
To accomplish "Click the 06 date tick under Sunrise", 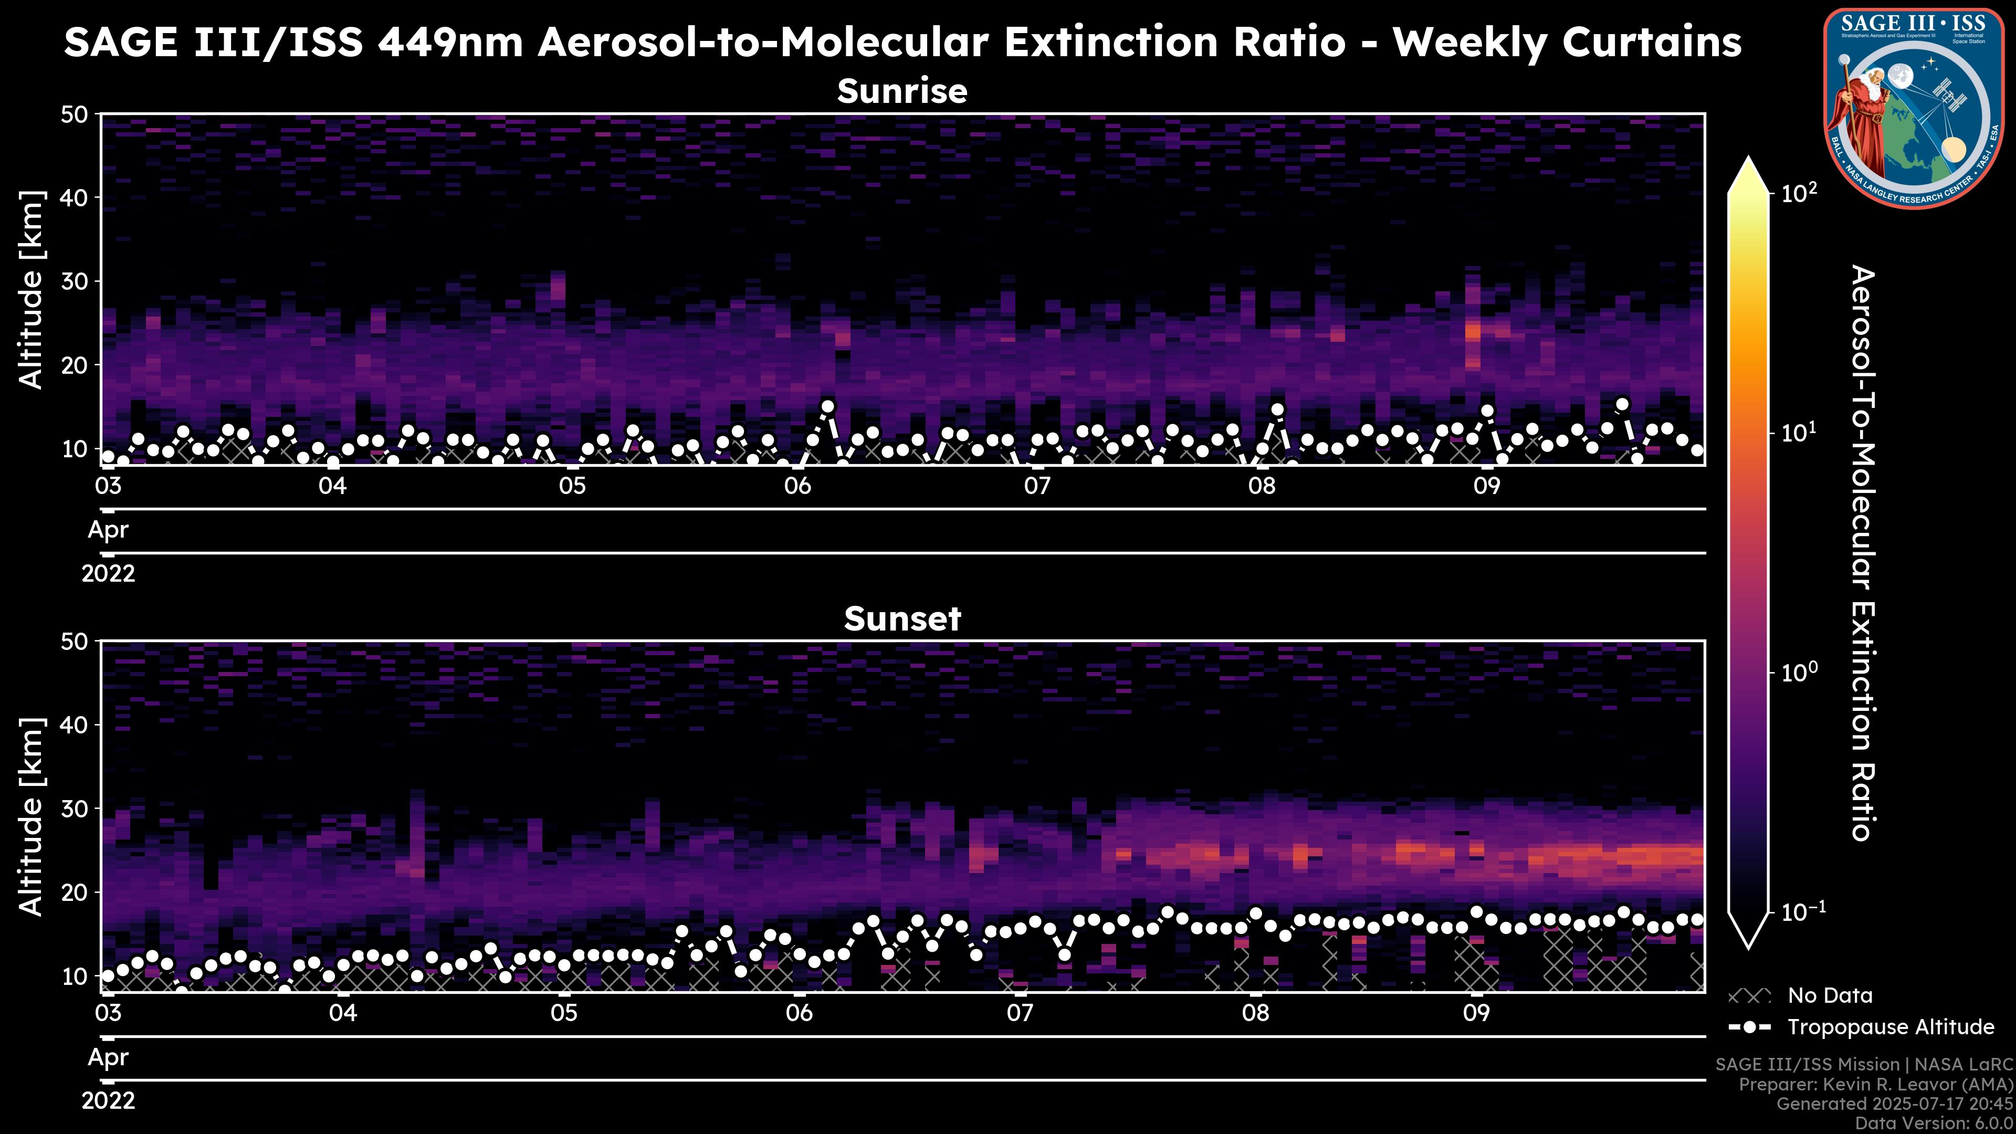I will pos(797,486).
